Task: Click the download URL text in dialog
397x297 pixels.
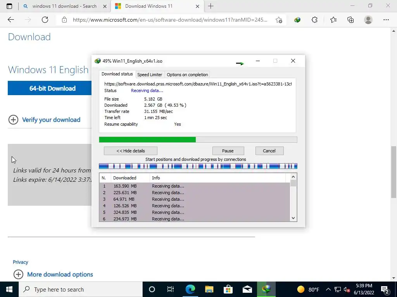Action: coord(198,84)
